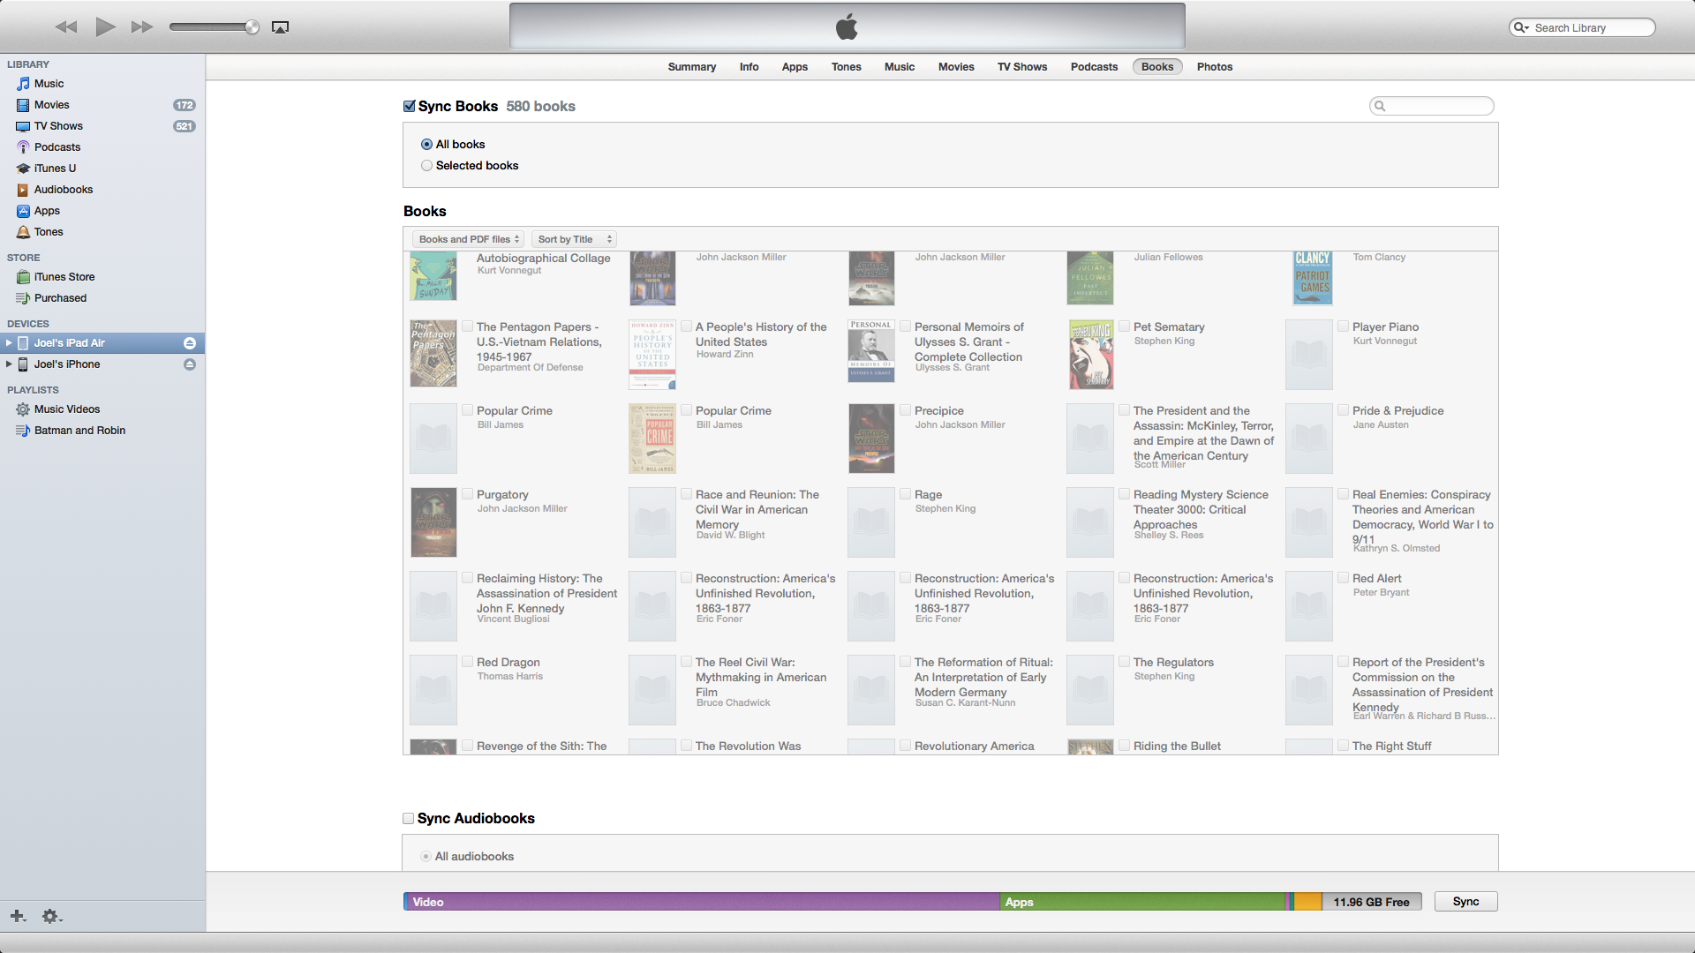Toggle the Sync Books checkbox
1695x953 pixels.
[x=409, y=106]
